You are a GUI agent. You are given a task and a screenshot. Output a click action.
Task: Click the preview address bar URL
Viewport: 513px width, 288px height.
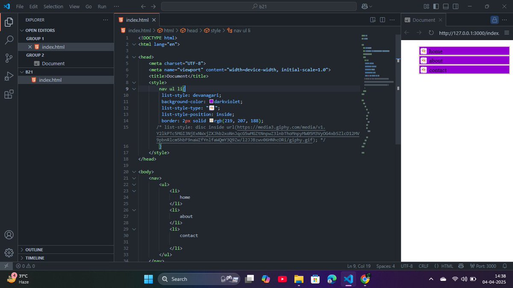pos(469,33)
